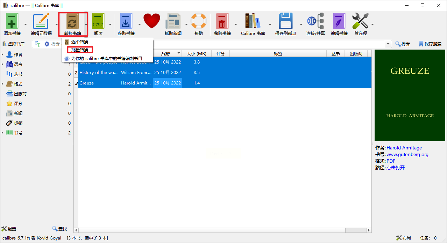Click the red heart donate icon
This screenshot has width=447, height=243.
[x=151, y=21]
